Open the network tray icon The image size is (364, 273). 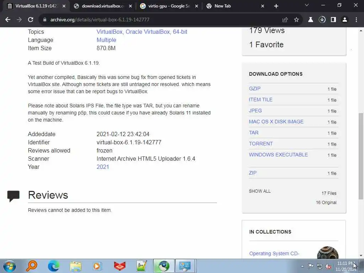(x=320, y=266)
